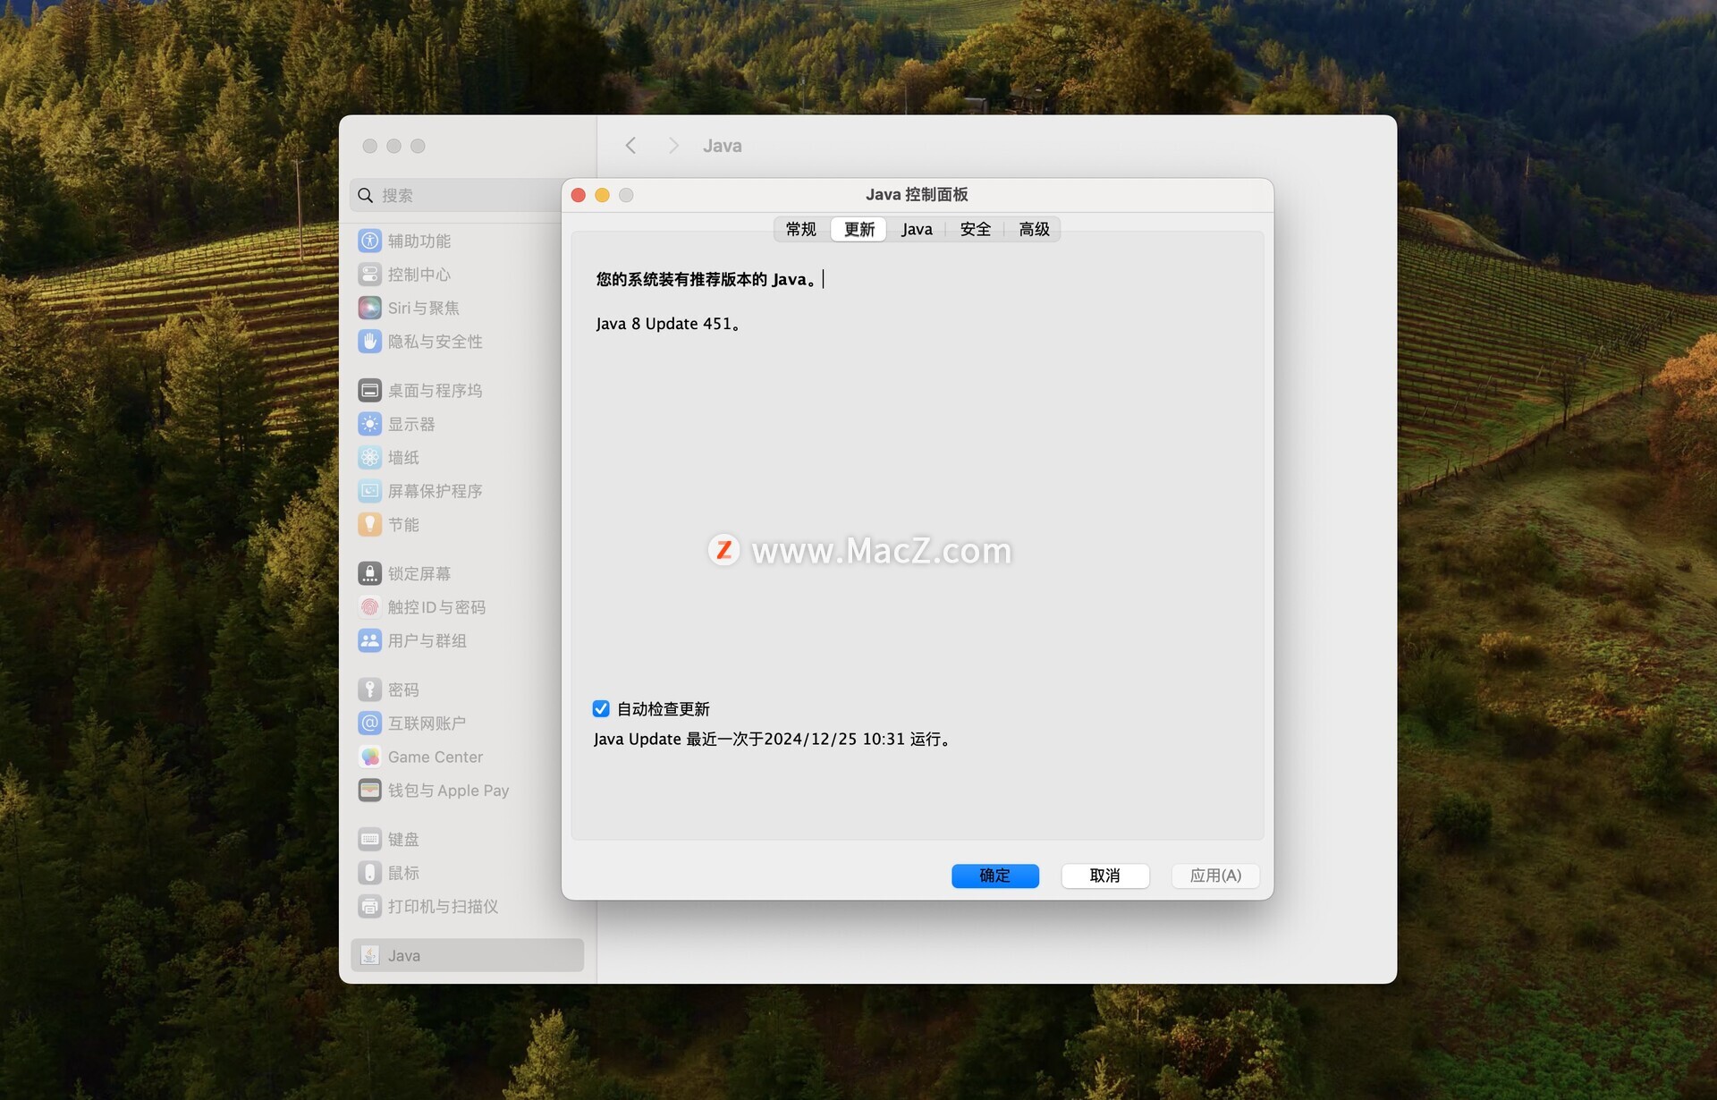
Task: Switch to the 更新 tab
Action: tap(859, 230)
